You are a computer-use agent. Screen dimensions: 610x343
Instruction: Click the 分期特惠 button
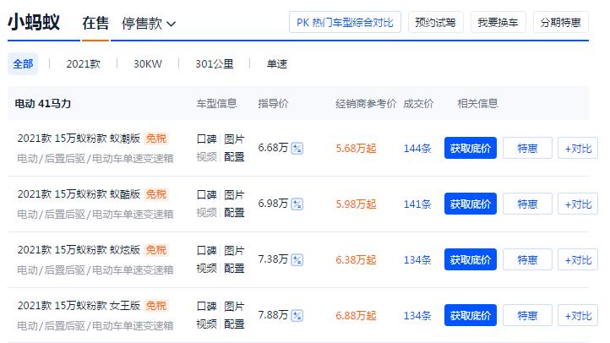pyautogui.click(x=561, y=22)
